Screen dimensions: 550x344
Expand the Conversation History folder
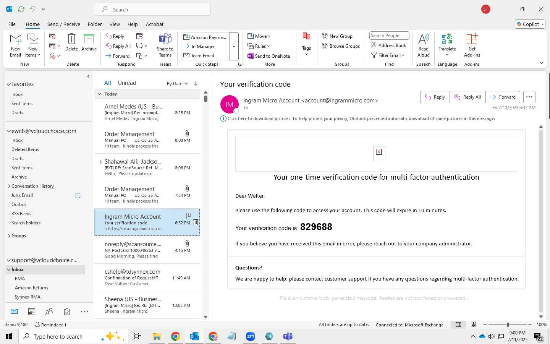coord(9,186)
